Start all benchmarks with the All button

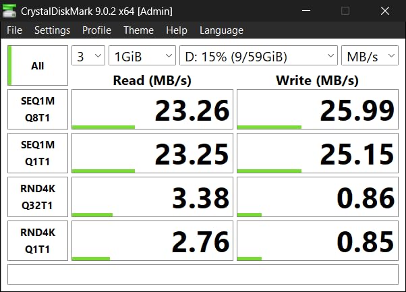click(x=38, y=65)
